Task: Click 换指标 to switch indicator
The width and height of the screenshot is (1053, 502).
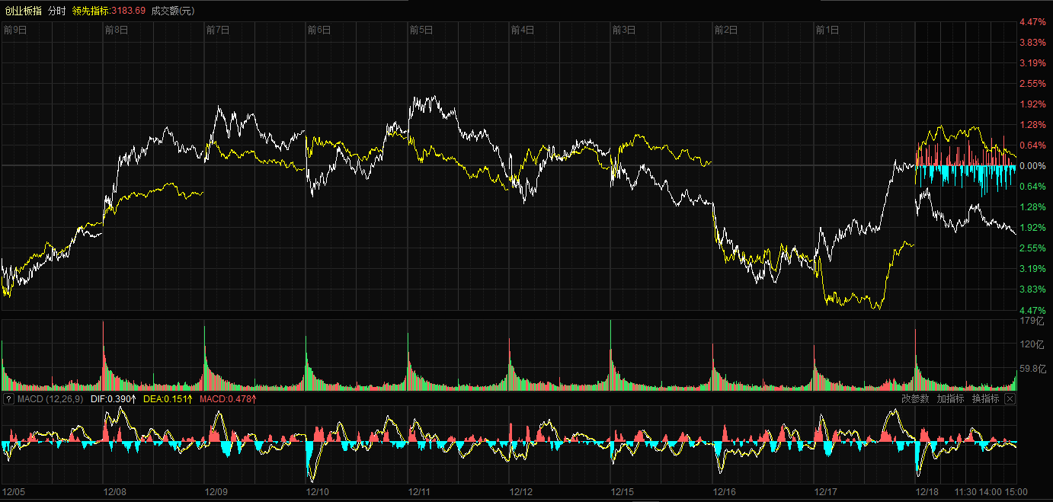Action: (x=985, y=399)
